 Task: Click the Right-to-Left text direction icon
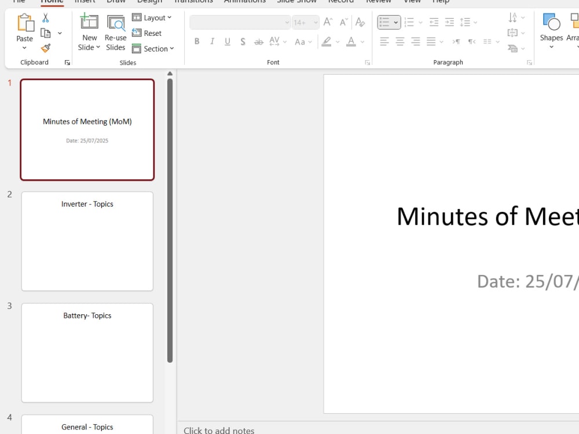pos(472,41)
